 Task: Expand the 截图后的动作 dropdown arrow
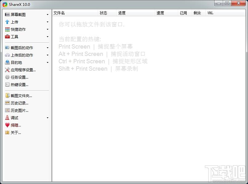(x=48, y=48)
